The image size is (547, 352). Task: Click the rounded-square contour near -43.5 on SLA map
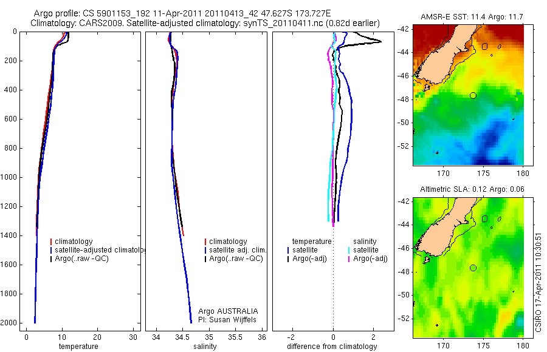[x=484, y=219]
